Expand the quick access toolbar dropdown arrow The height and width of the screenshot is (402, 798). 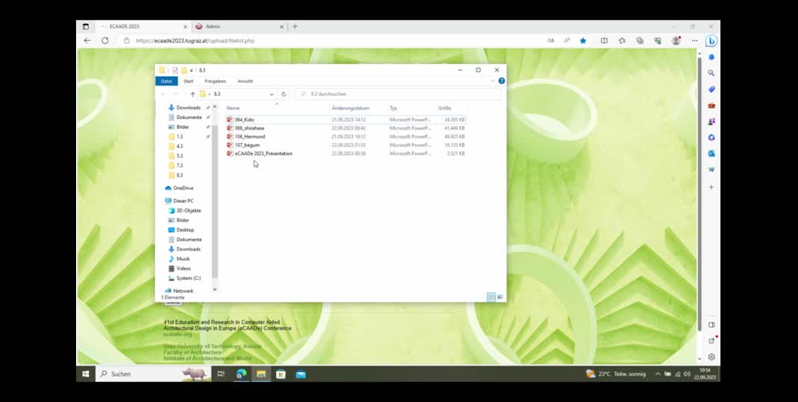192,70
